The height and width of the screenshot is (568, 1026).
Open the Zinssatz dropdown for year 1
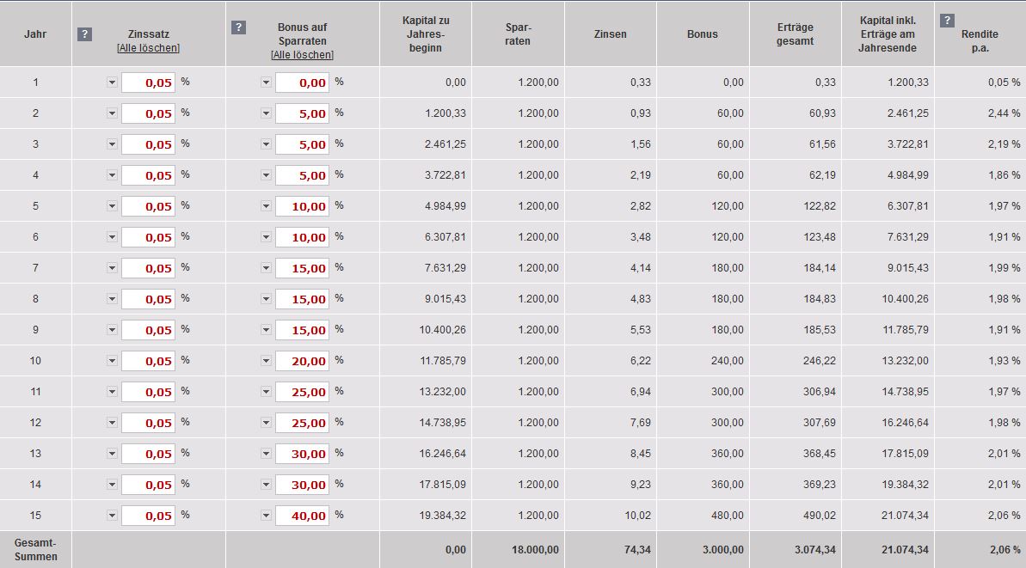112,82
